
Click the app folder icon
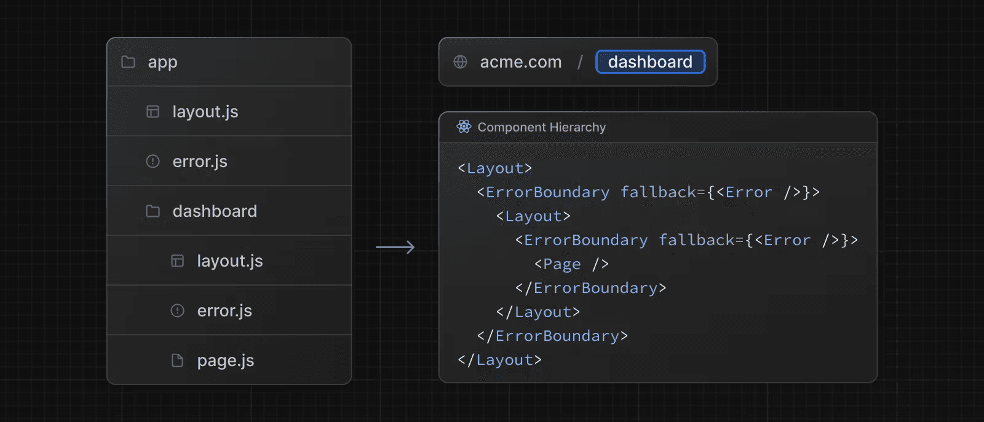tap(128, 62)
